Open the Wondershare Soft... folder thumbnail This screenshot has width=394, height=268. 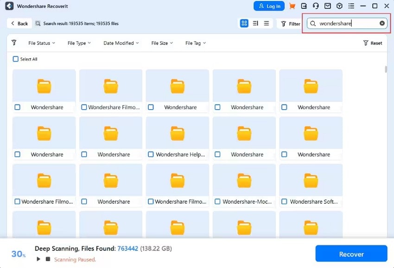311,180
